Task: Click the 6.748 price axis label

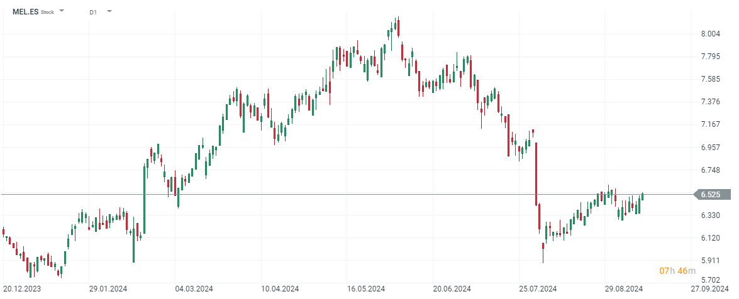Action: click(710, 170)
